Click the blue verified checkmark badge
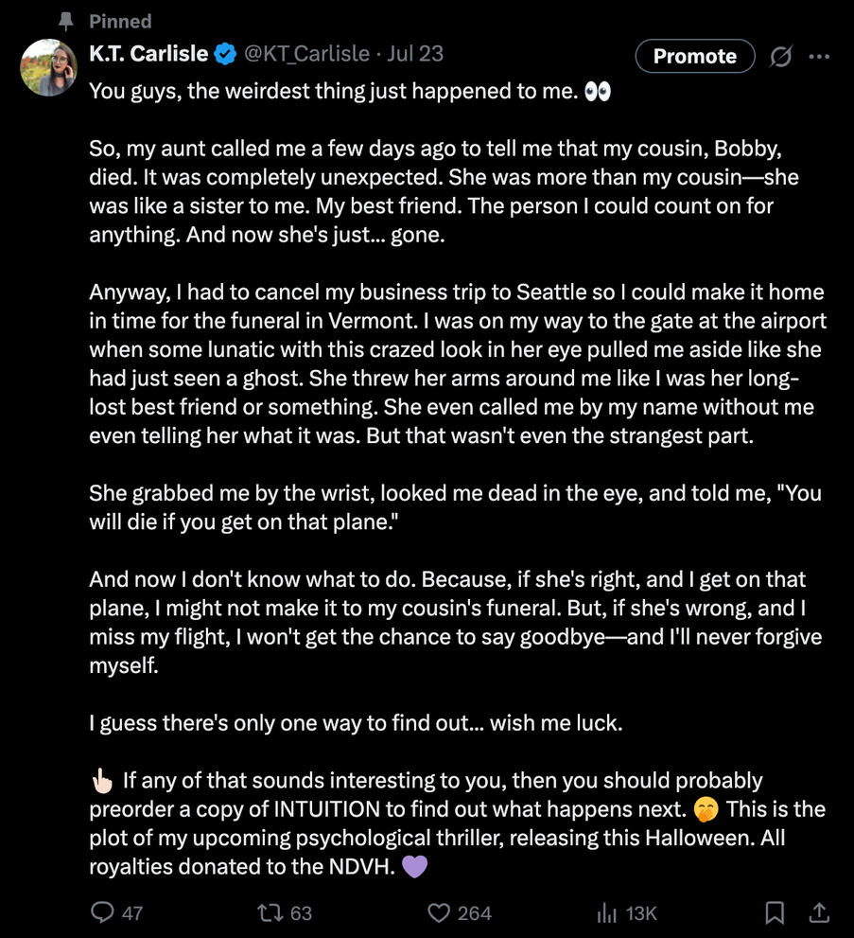 click(x=225, y=54)
